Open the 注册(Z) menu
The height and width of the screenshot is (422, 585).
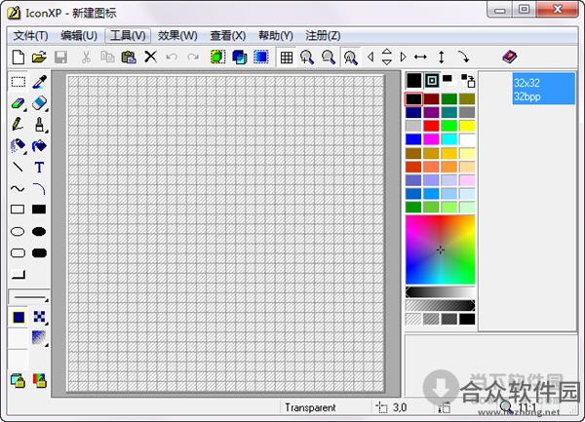coord(323,36)
